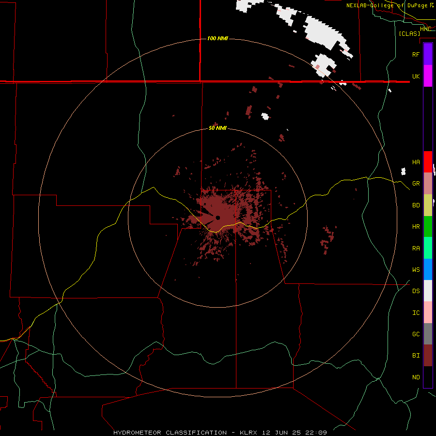Click the 100 NMI range ring label
Image resolution: width=436 pixels, height=436 pixels.
click(x=218, y=38)
